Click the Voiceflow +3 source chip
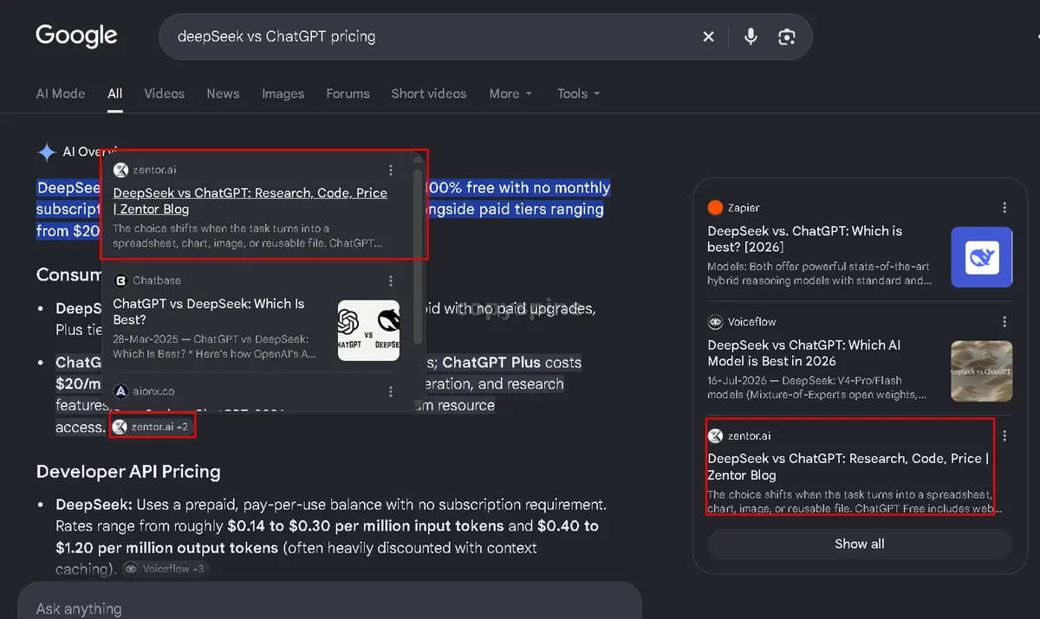Screen dimensions: 1040x619 click(165, 569)
